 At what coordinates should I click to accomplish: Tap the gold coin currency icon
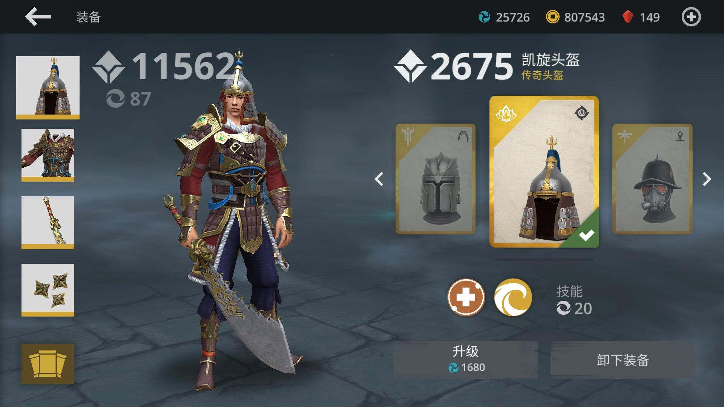click(552, 17)
